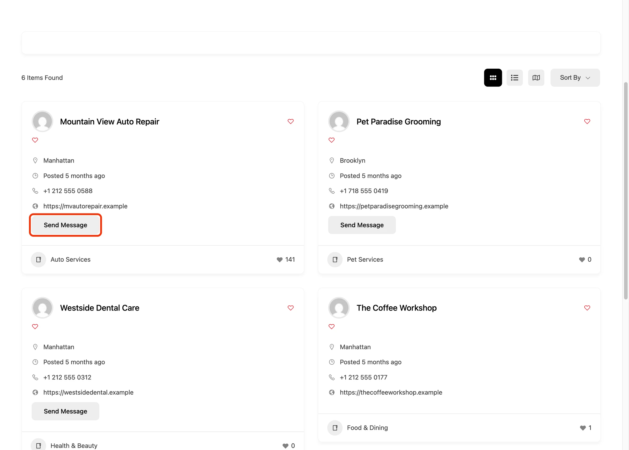Switch to map view layout
The height and width of the screenshot is (450, 629).
pos(536,77)
